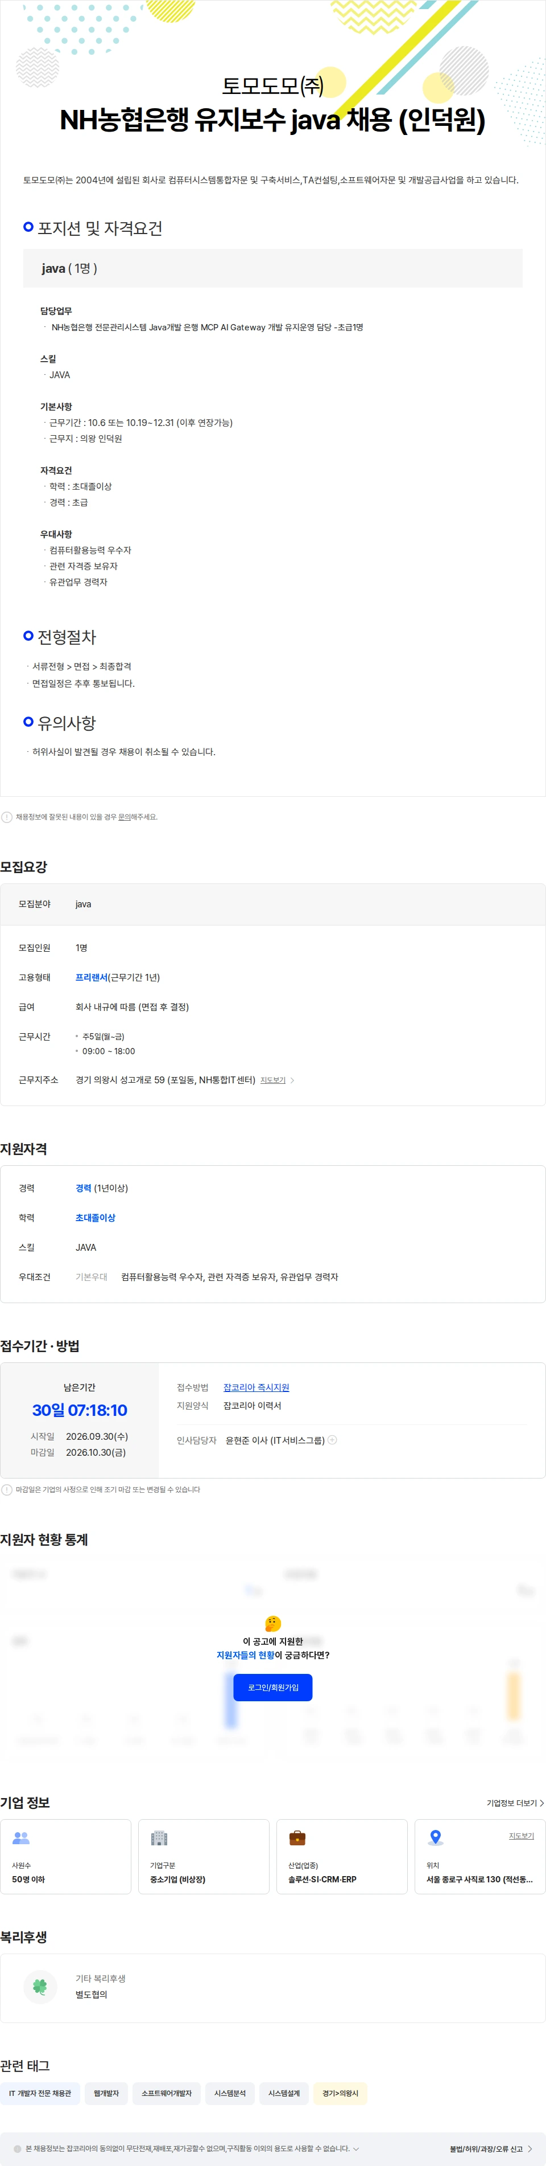Select the 시스템분석 tag

coord(230,2093)
